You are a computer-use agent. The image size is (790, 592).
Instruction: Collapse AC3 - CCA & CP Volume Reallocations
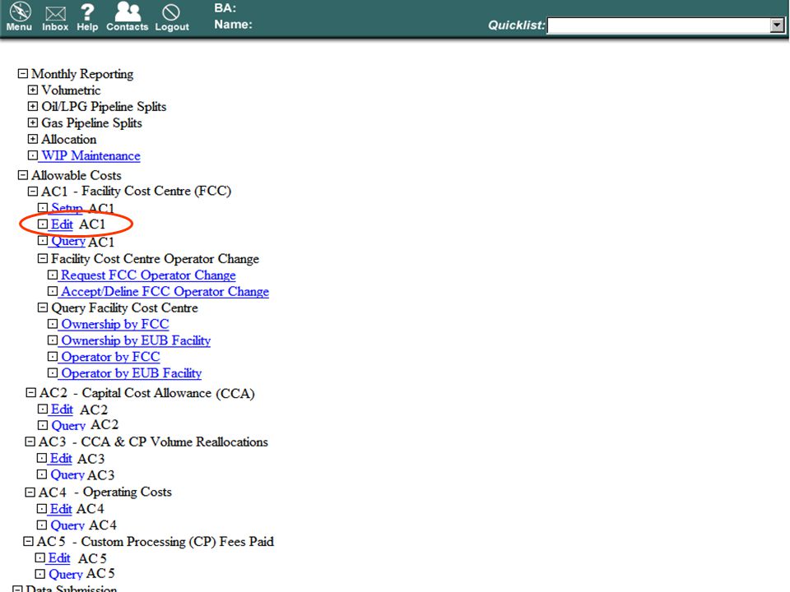click(x=30, y=442)
